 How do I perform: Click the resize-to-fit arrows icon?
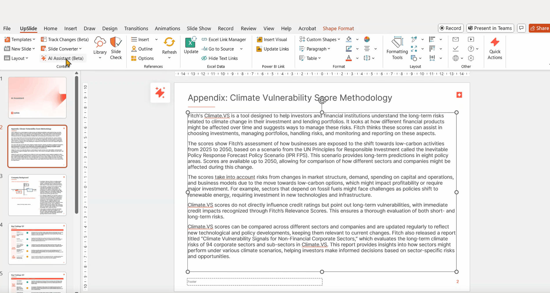pyautogui.click(x=414, y=49)
